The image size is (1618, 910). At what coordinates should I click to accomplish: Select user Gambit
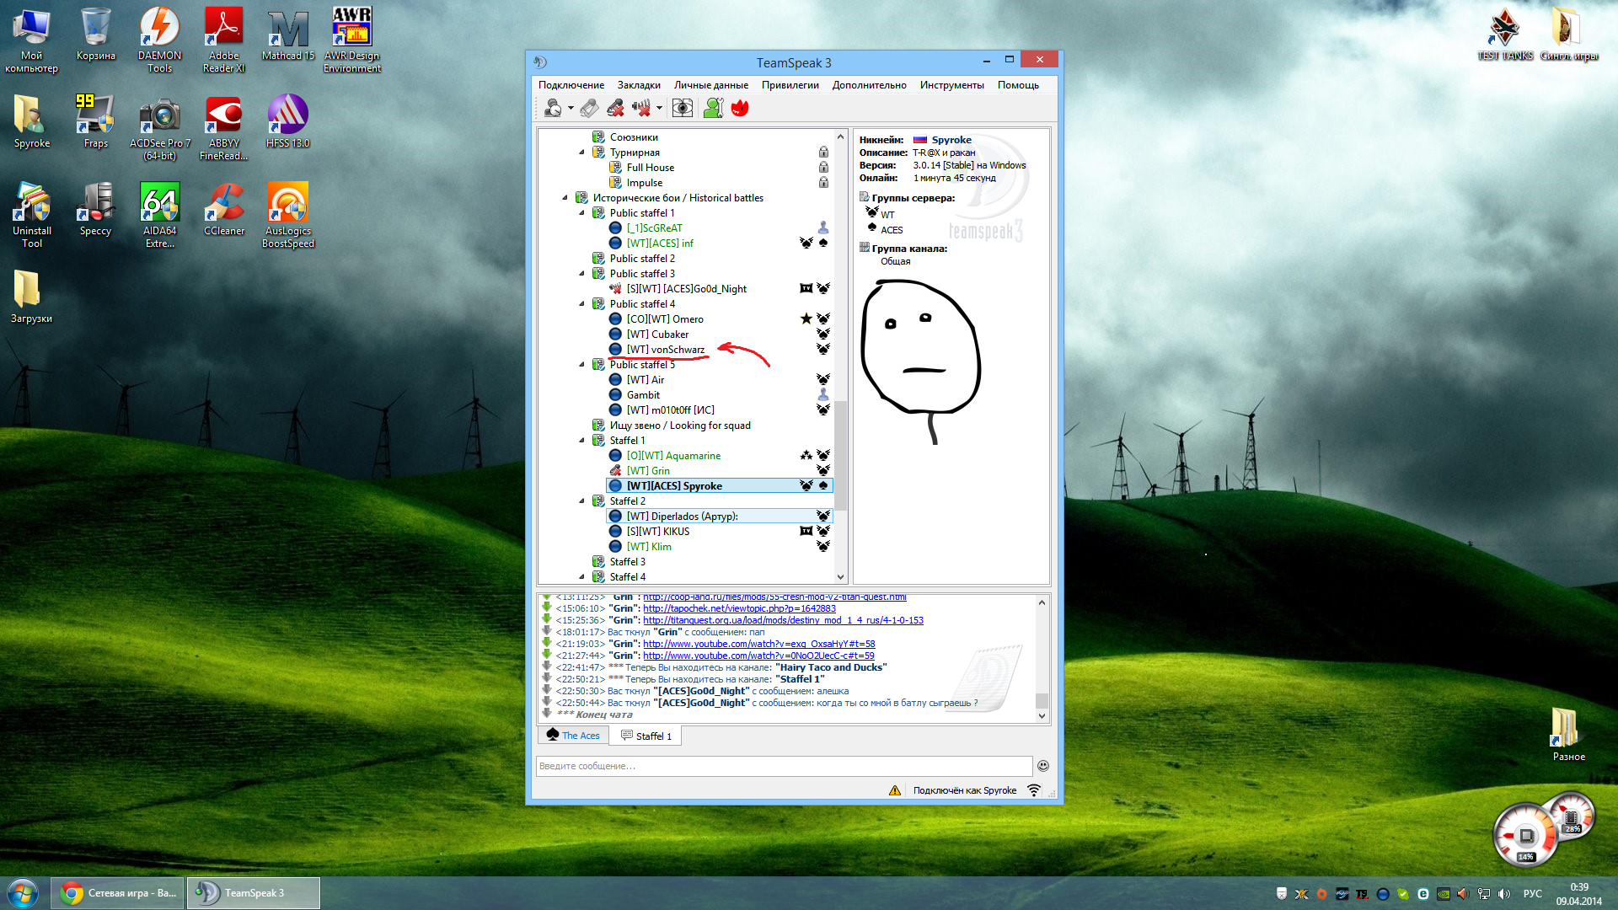pyautogui.click(x=643, y=395)
